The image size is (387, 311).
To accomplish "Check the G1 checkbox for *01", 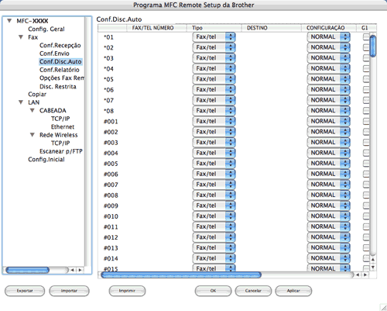I will tap(366, 37).
